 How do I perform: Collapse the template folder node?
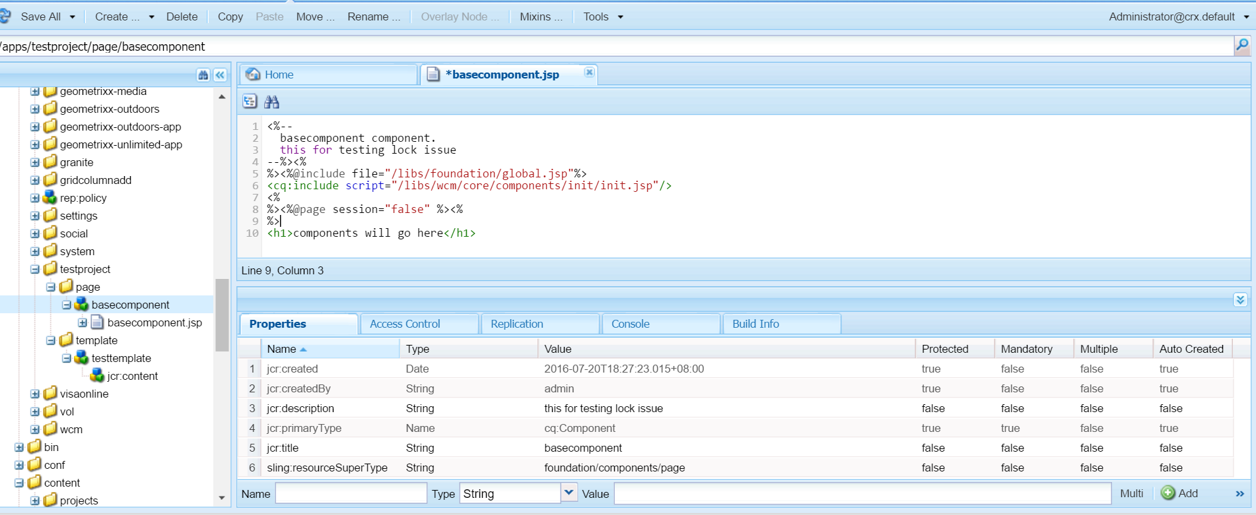pos(51,340)
